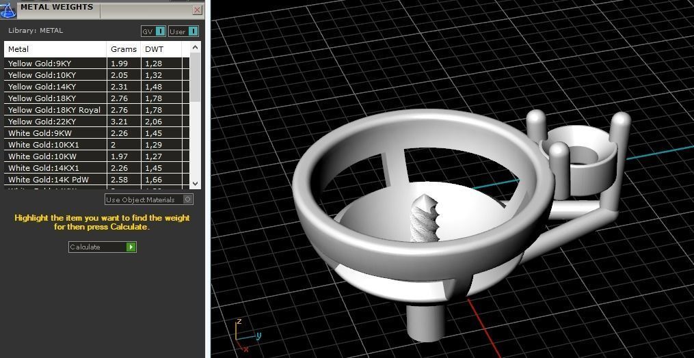Select the Yellow Gold:18KY row
694x358 pixels.
coord(97,98)
